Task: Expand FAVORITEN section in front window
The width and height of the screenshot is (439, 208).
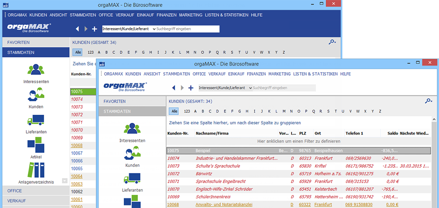Action: click(132, 101)
